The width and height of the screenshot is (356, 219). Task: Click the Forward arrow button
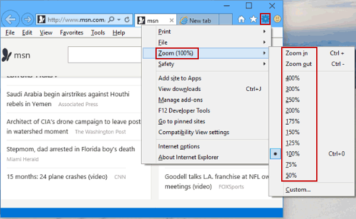[28, 20]
